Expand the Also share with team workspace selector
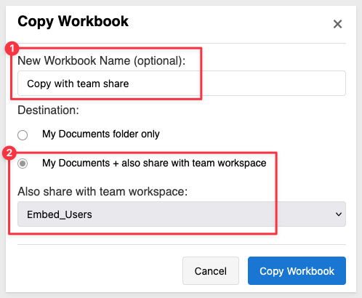The image size is (362, 298). point(182,214)
